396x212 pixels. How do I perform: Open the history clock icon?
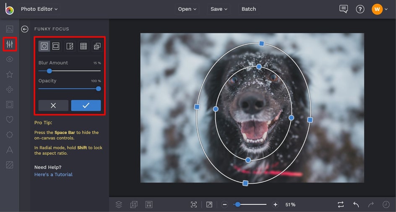click(x=386, y=204)
